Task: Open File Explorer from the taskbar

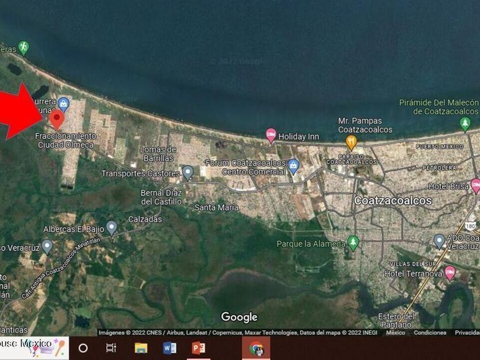Action: 141,348
